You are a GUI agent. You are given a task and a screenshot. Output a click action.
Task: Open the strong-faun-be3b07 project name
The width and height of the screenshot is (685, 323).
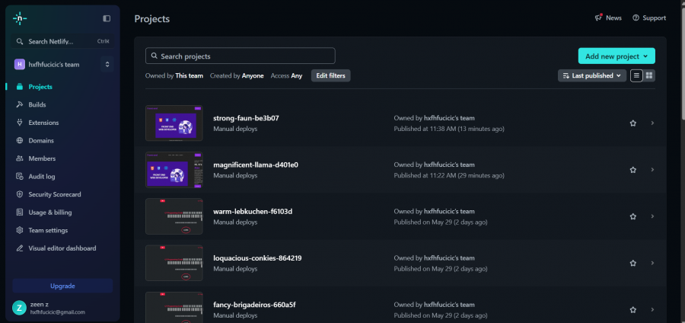click(x=246, y=118)
